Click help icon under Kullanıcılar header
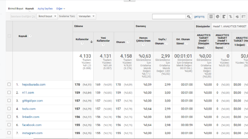Screen dimensions: 248x139 pyautogui.click(x=82, y=43)
